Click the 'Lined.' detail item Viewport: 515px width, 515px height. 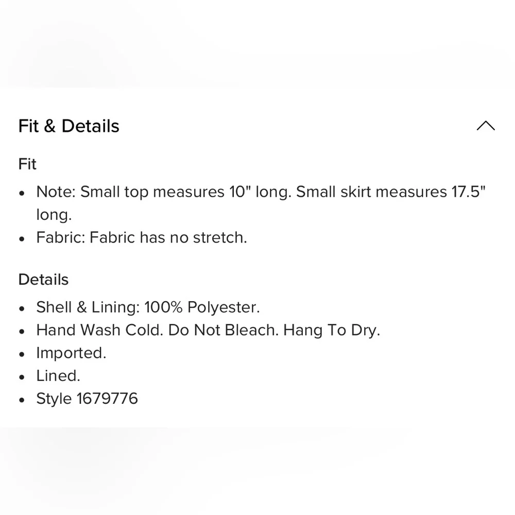pos(58,376)
